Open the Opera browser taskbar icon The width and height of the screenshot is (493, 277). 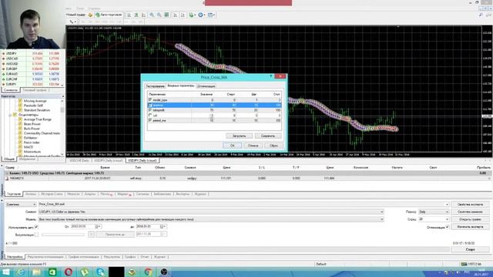pyautogui.click(x=69, y=272)
